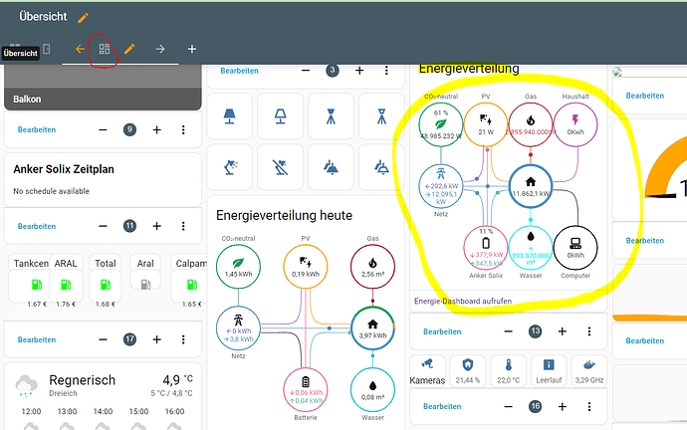The image size is (687, 430).
Task: Decrease position of card 11 with minus
Action: 103,226
